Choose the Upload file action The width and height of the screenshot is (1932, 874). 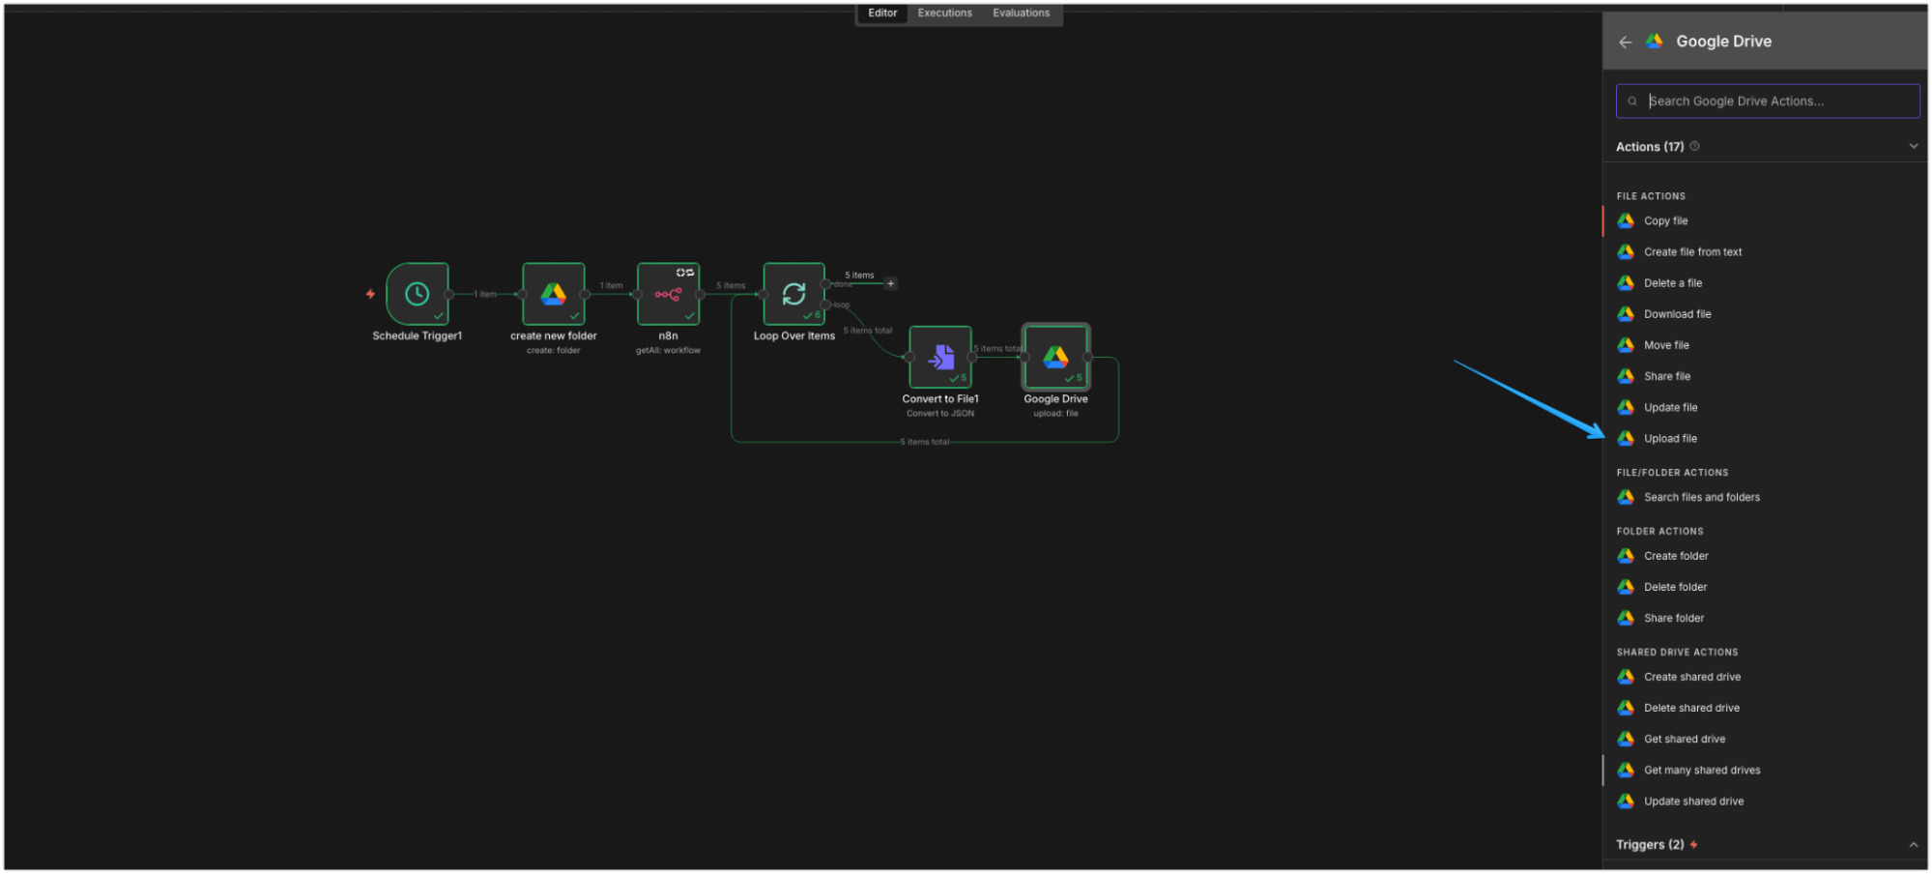pos(1670,439)
